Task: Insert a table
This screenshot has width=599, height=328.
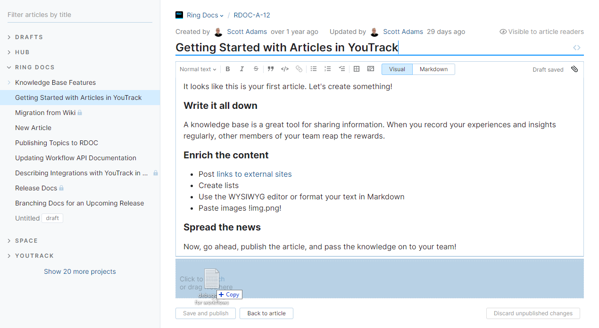Action: point(357,69)
